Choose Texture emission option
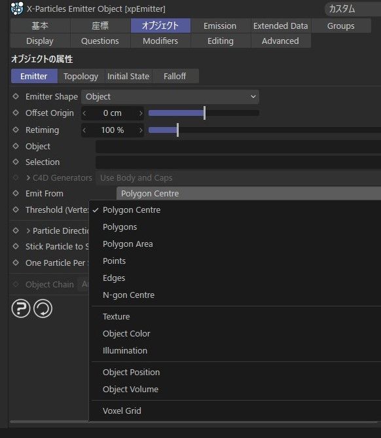Viewport: 381px width, 438px height. point(235,316)
